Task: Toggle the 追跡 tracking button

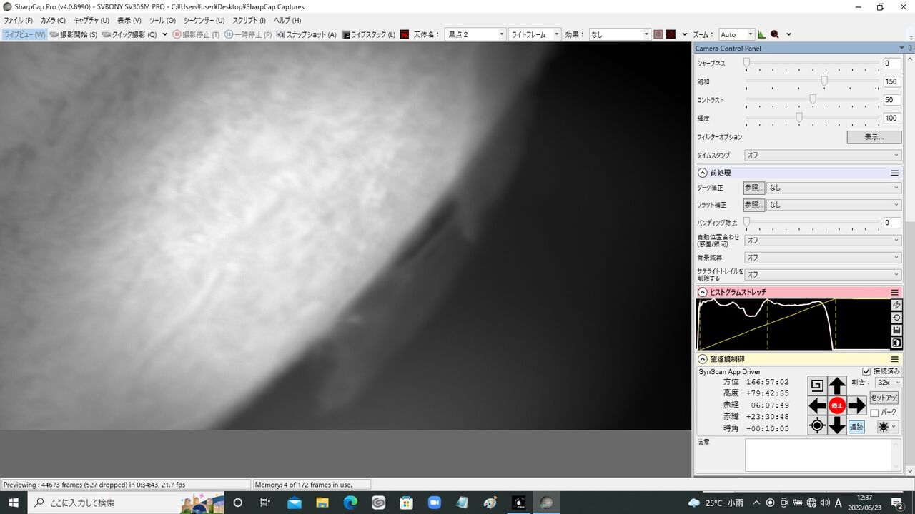Action: pos(856,427)
